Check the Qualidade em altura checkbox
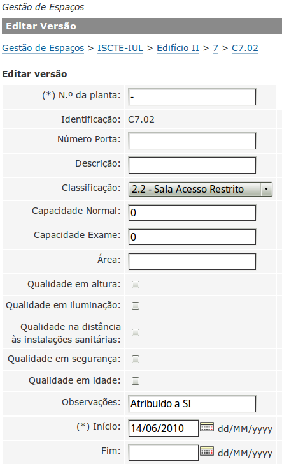 136,285
